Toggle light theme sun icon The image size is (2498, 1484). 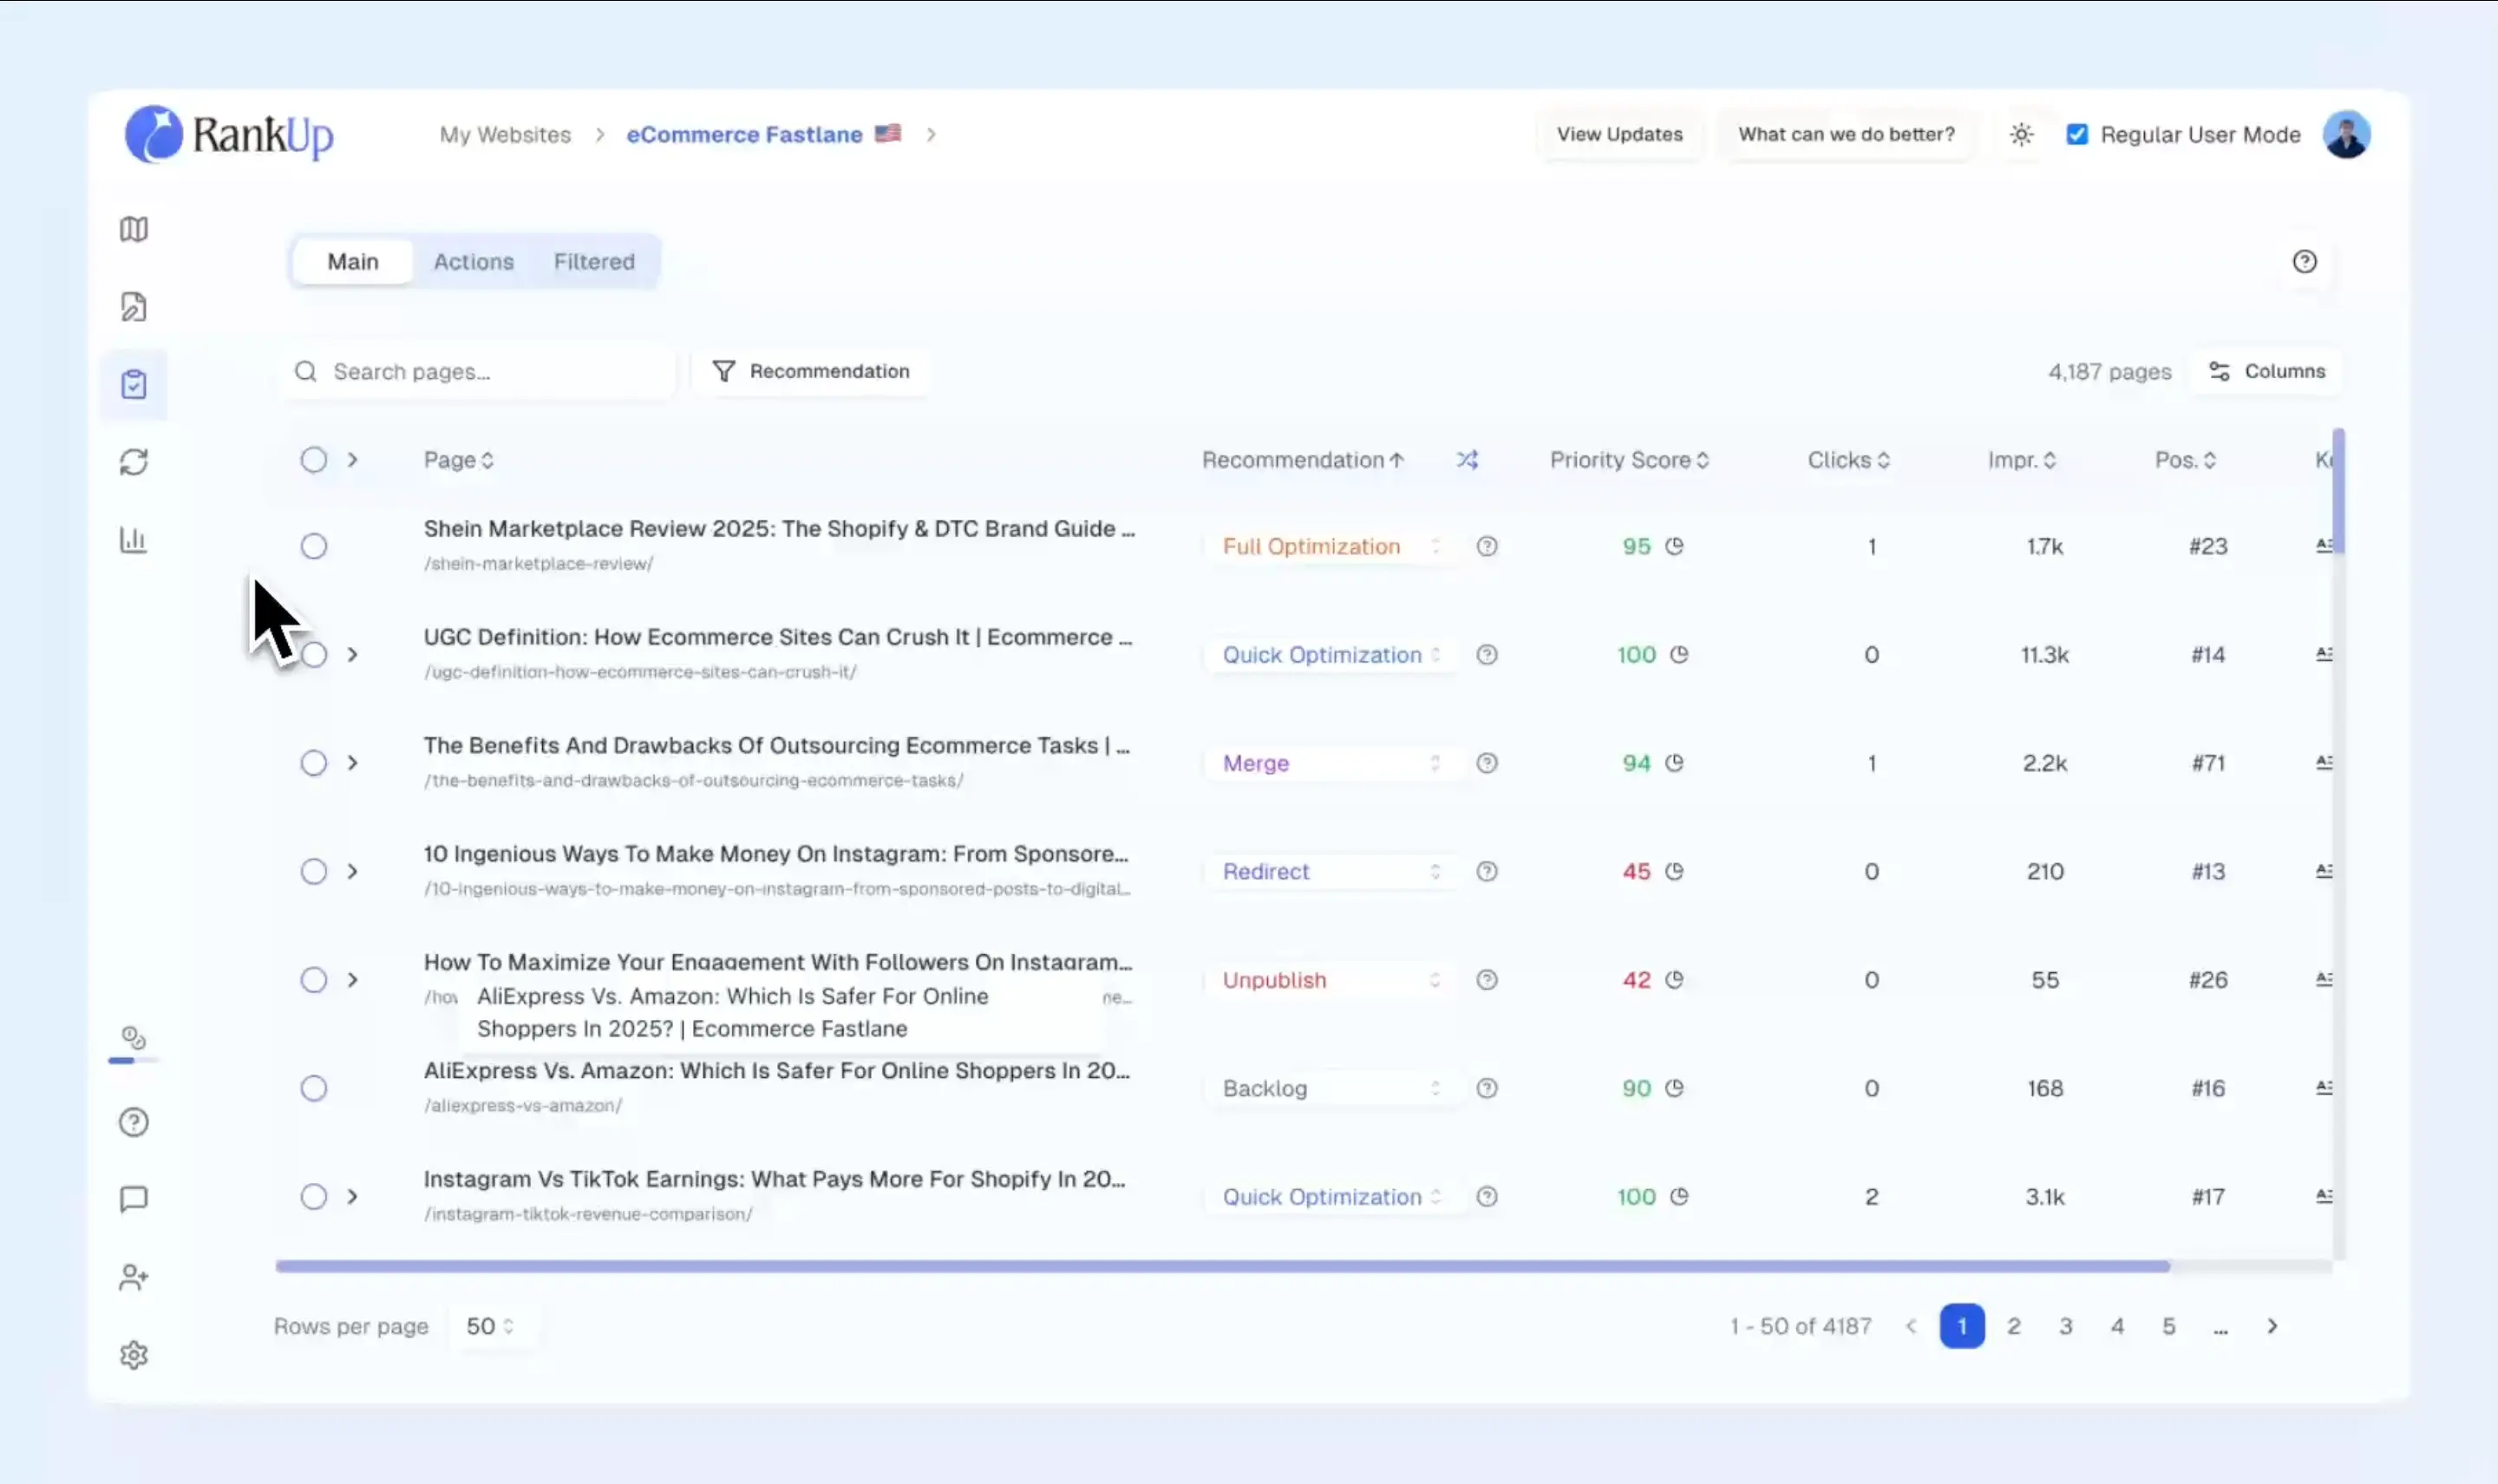coord(2021,134)
